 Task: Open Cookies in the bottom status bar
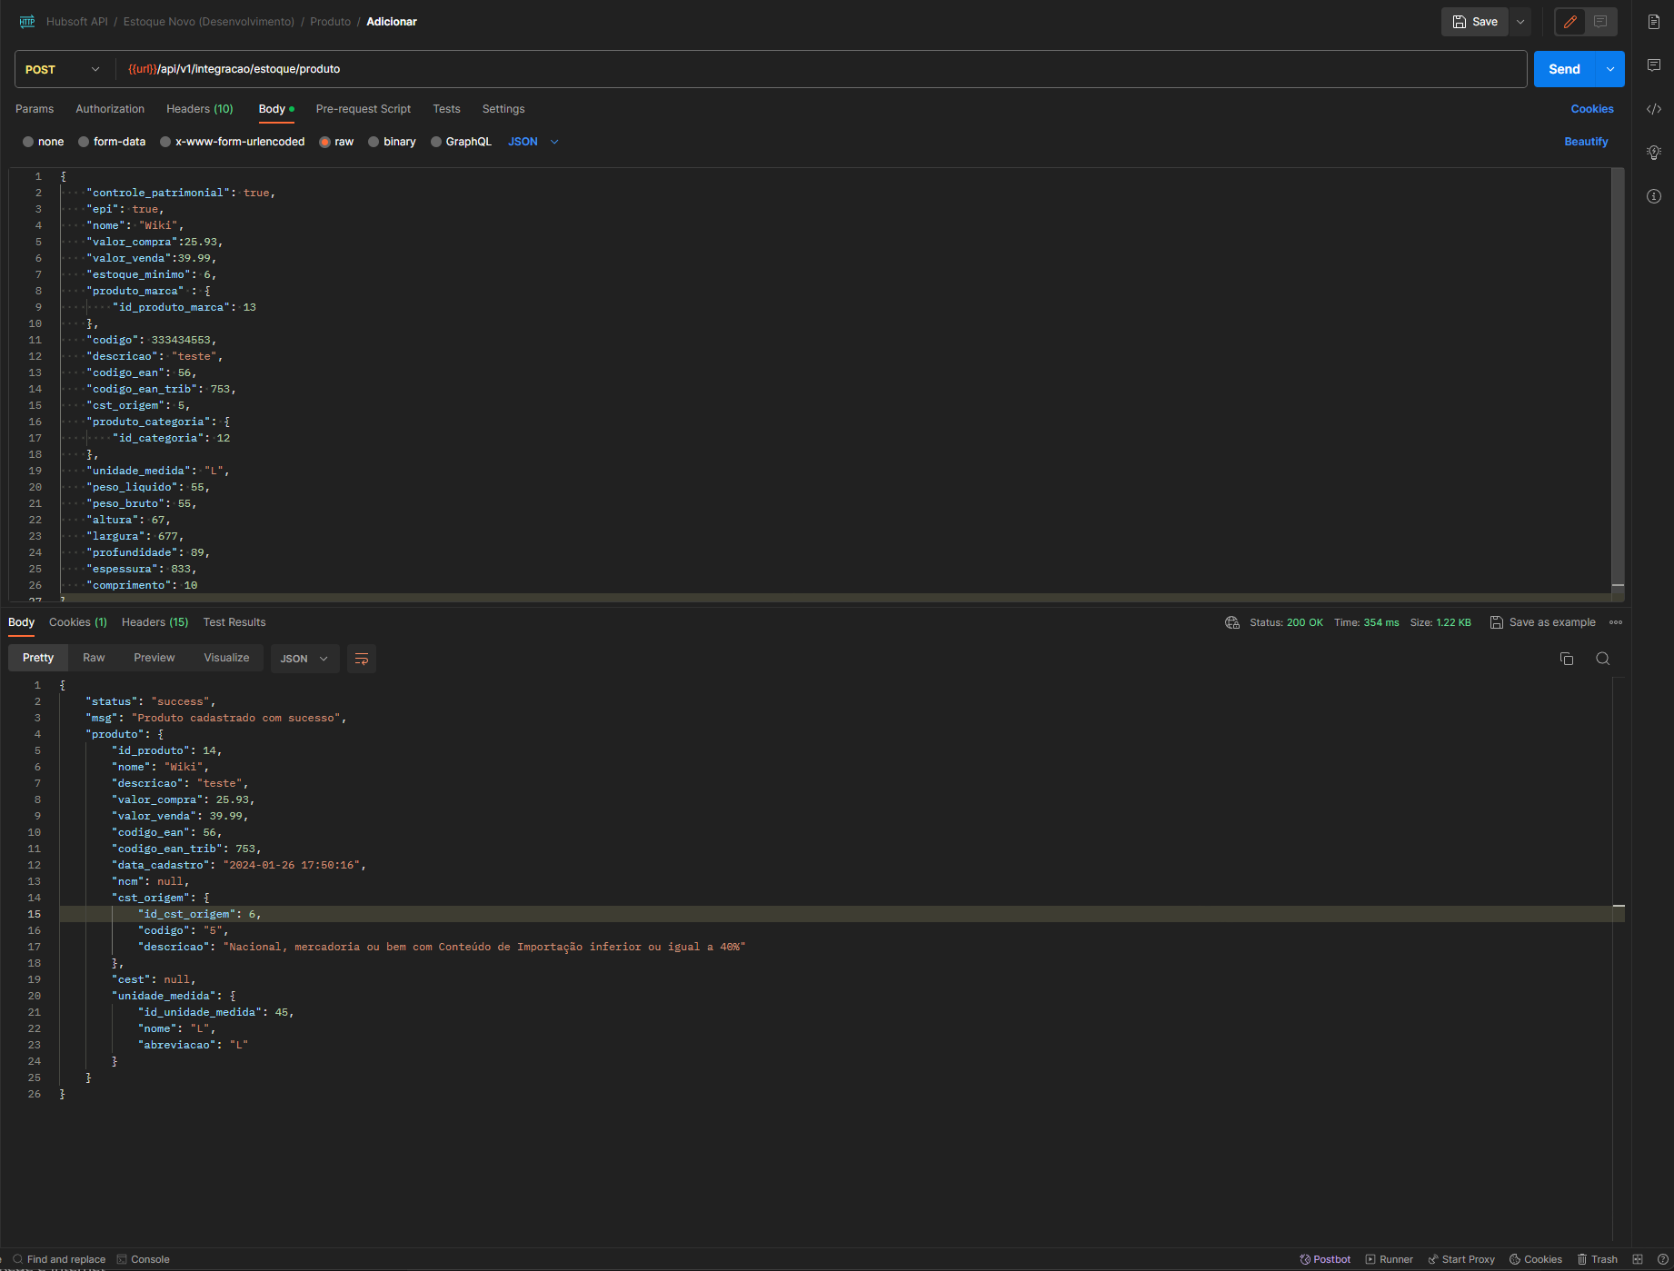(x=1536, y=1259)
